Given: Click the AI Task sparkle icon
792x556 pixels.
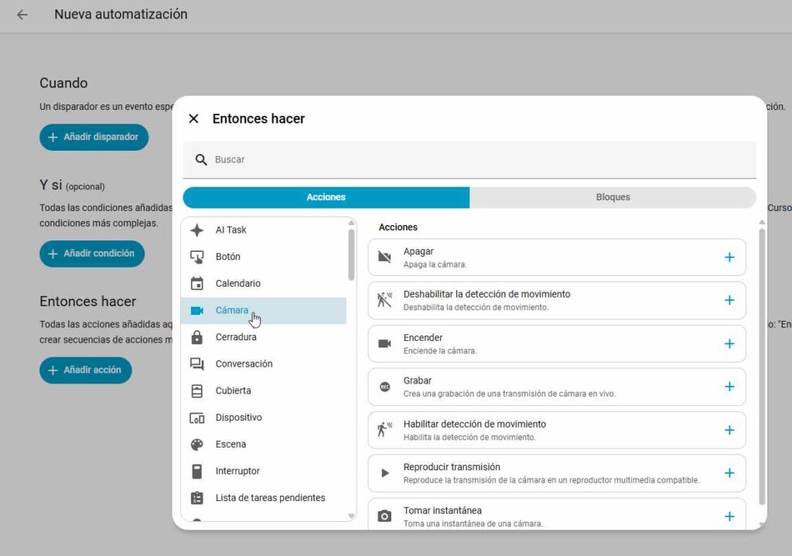Looking at the screenshot, I should 197,230.
